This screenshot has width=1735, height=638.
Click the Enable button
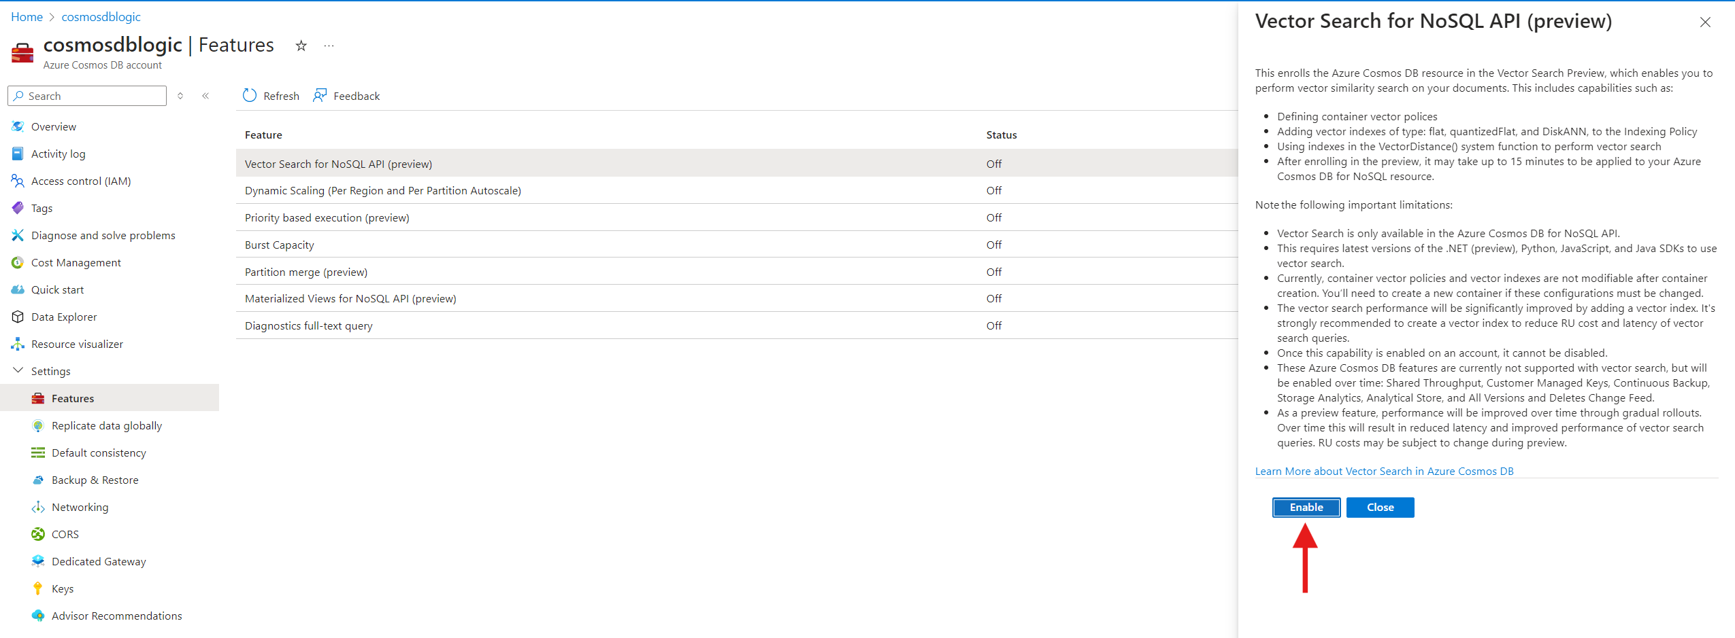click(1306, 508)
